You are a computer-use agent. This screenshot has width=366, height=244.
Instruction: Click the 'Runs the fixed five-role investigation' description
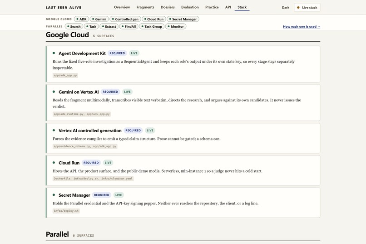[x=173, y=65]
